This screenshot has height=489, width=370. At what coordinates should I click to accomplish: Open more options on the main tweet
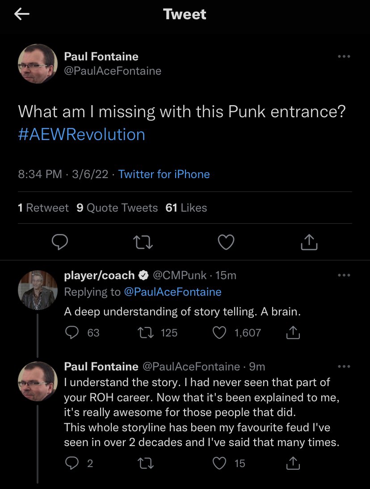point(344,57)
